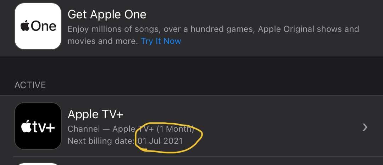Tap the Next billing date label

tap(101, 141)
